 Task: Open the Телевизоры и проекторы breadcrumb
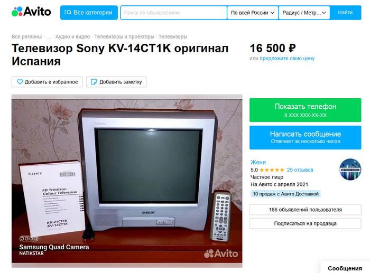[x=124, y=37]
